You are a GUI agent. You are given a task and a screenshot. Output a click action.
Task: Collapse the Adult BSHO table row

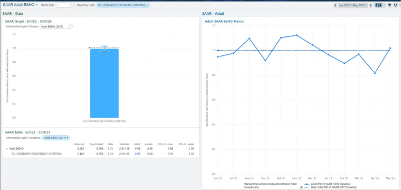7,149
